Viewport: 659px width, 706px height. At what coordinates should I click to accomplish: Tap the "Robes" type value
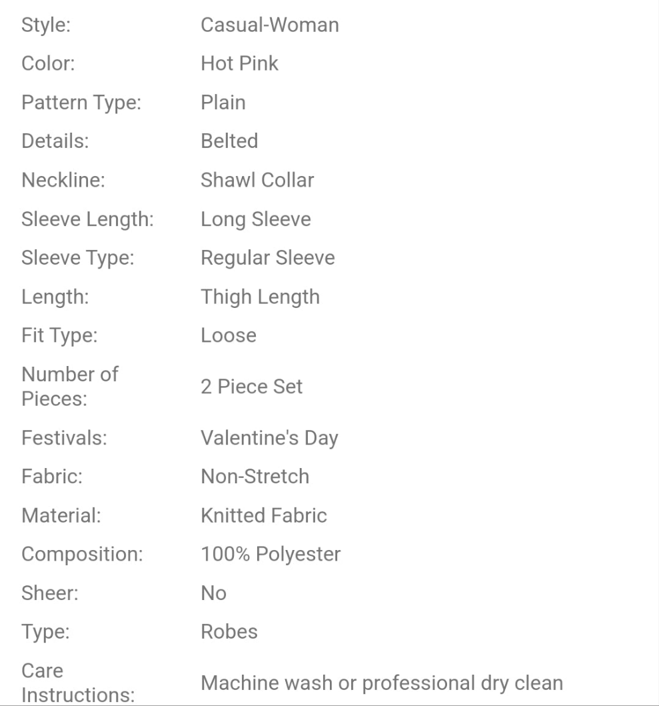click(x=229, y=631)
